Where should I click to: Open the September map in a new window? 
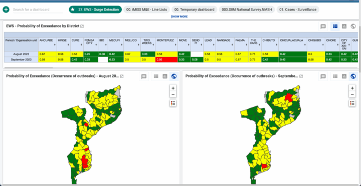pyautogui.click(x=301, y=76)
